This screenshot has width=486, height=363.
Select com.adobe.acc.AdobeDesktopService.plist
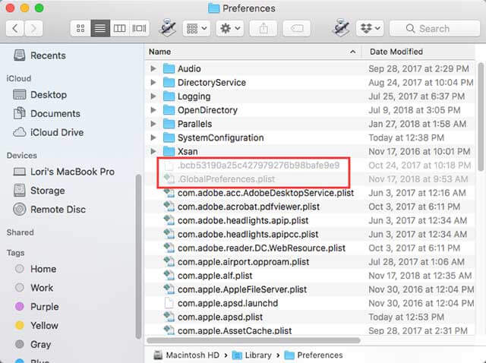pyautogui.click(x=266, y=193)
